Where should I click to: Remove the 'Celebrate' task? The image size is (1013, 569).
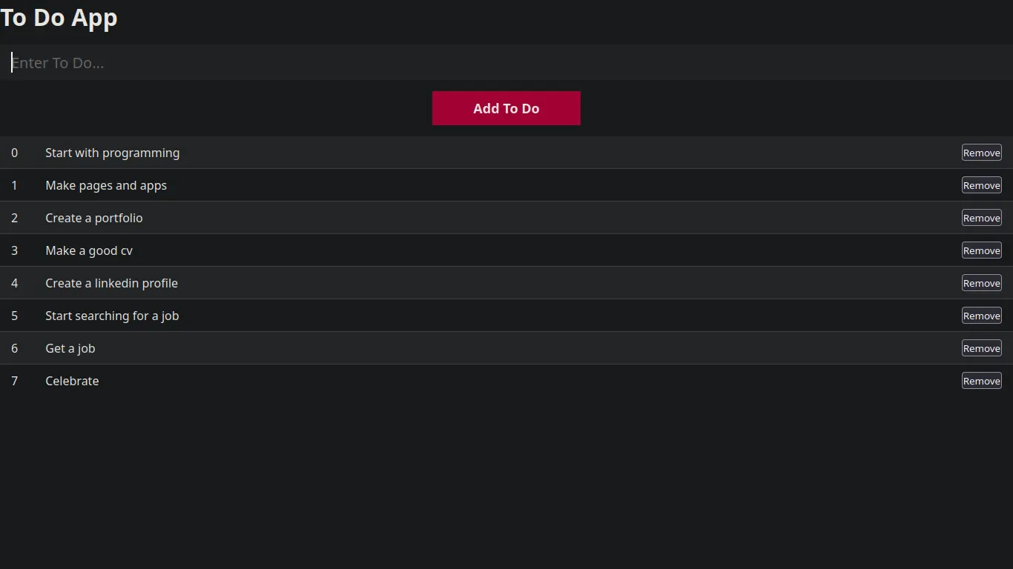point(981,381)
